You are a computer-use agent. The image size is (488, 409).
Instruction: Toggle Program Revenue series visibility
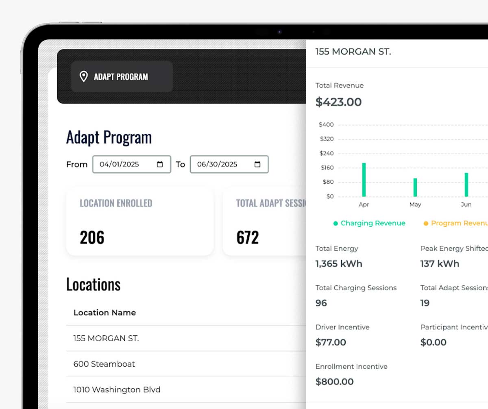coord(455,223)
